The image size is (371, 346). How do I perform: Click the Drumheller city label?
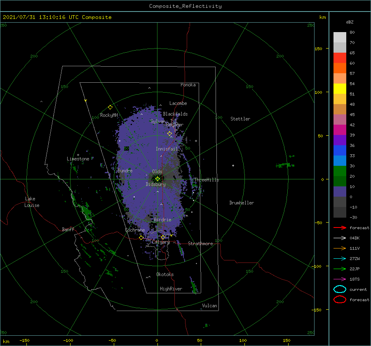coord(242,203)
